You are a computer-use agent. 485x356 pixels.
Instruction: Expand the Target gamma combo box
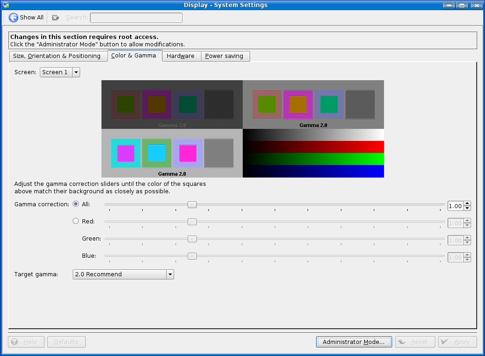point(123,274)
